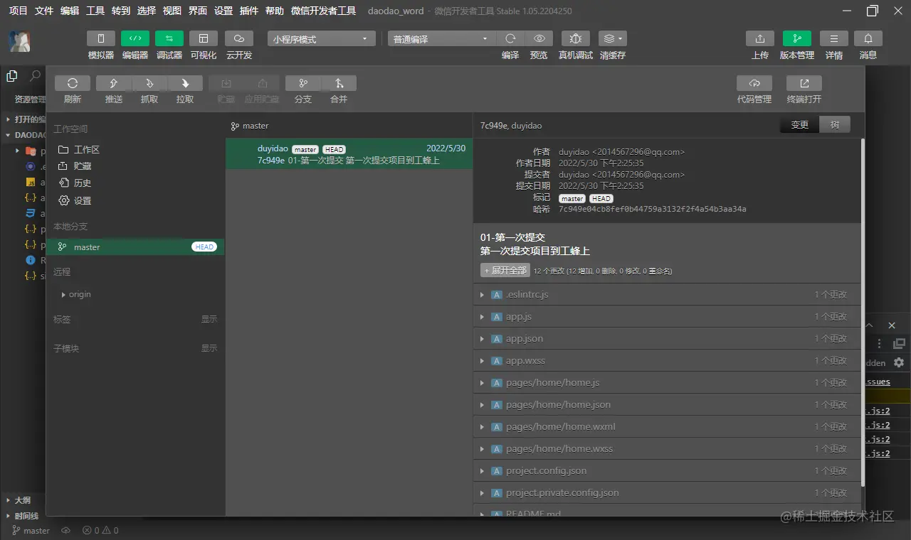Click the 抓取 fetch button
This screenshot has width=911, height=540.
[149, 83]
